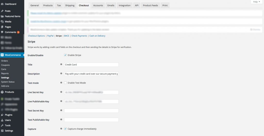Click help icon beside Test Secret Key
Image resolution: width=264 pixels, height=136 pixels.
coord(61,110)
